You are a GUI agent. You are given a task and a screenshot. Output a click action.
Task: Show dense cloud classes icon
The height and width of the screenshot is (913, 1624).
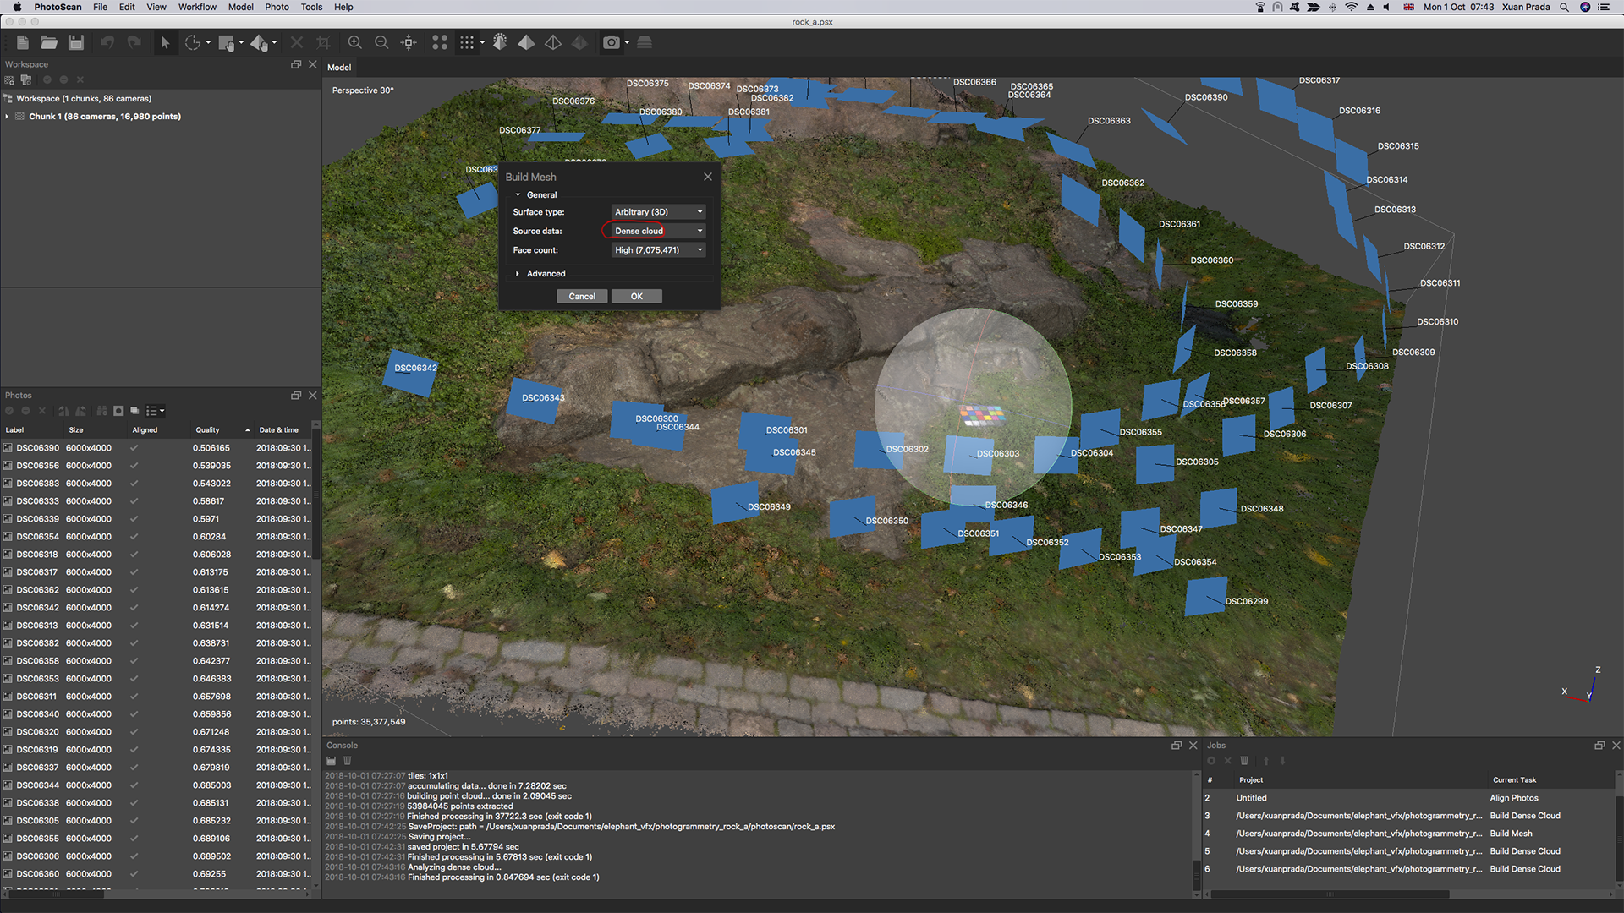[500, 42]
